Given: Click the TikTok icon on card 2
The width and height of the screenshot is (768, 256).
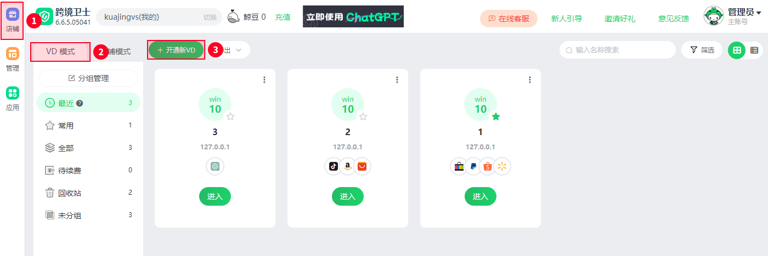Looking at the screenshot, I should [334, 166].
